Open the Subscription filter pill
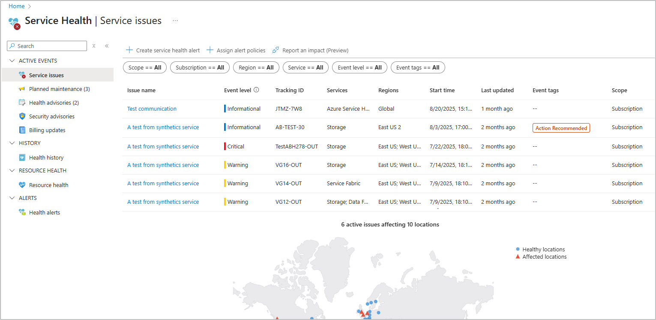Screen dimensions: 656x320 (x=200, y=67)
